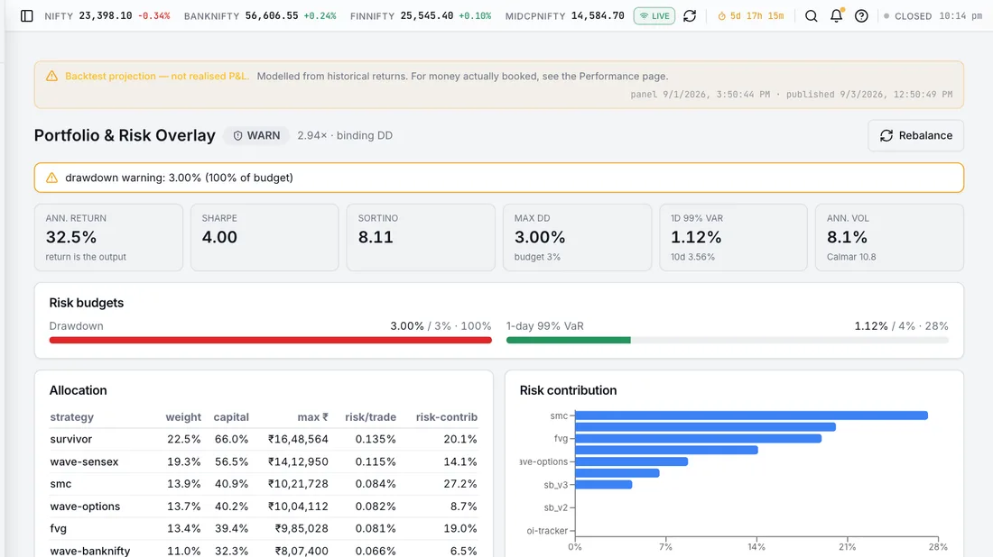Click the green 1-day 99% VaR bar

pyautogui.click(x=568, y=340)
